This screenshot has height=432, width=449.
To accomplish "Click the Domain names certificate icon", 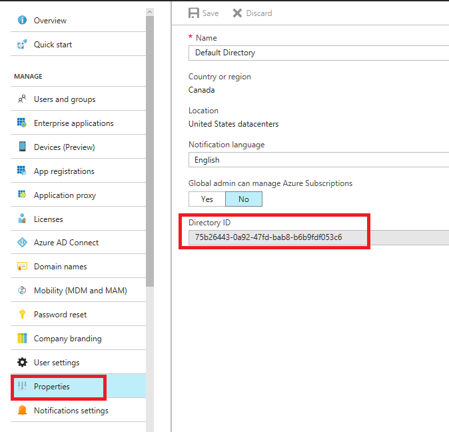I will pyautogui.click(x=23, y=266).
